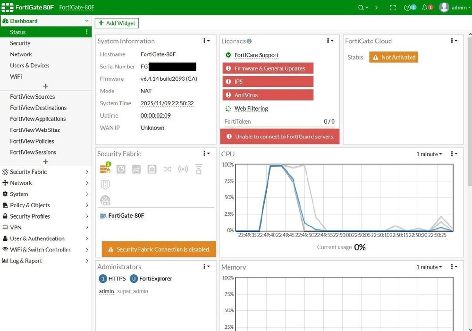Add a new dashboard with plus

click(x=45, y=86)
